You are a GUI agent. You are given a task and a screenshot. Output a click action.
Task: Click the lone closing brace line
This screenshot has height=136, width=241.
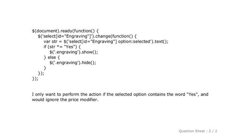click(45, 68)
